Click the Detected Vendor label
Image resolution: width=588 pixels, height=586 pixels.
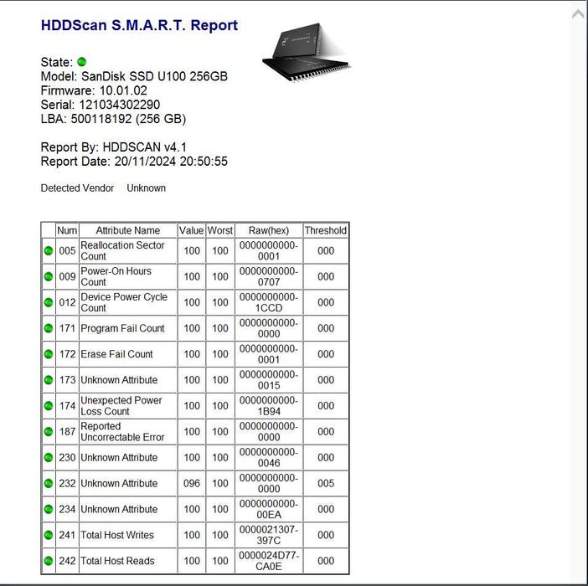[77, 188]
